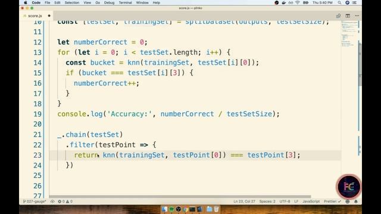Click 'bucket' in the const declaration line
This screenshot has width=381, height=214.
[102, 62]
